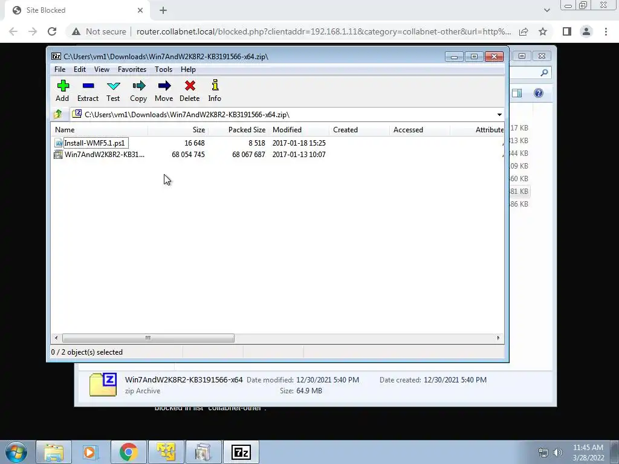Click the Explorer help question mark icon
The width and height of the screenshot is (619, 464).
click(x=539, y=93)
